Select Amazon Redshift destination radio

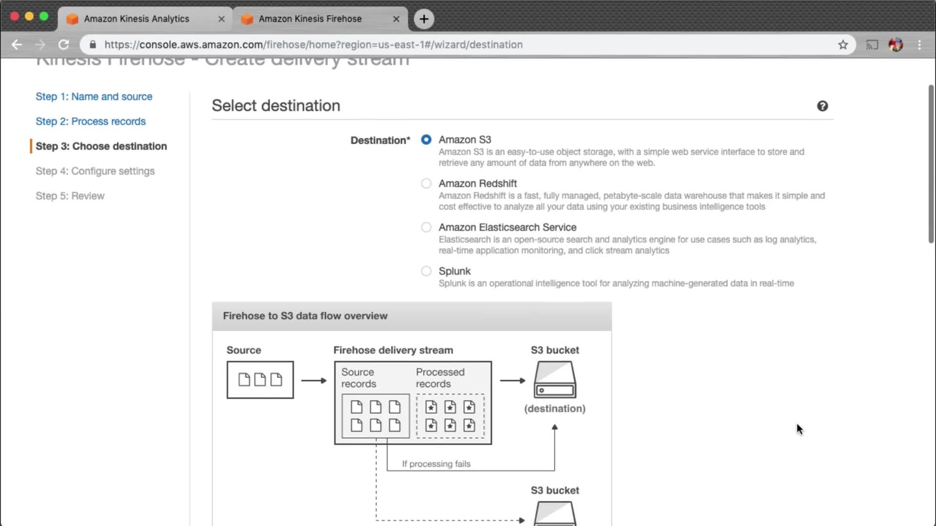426,184
